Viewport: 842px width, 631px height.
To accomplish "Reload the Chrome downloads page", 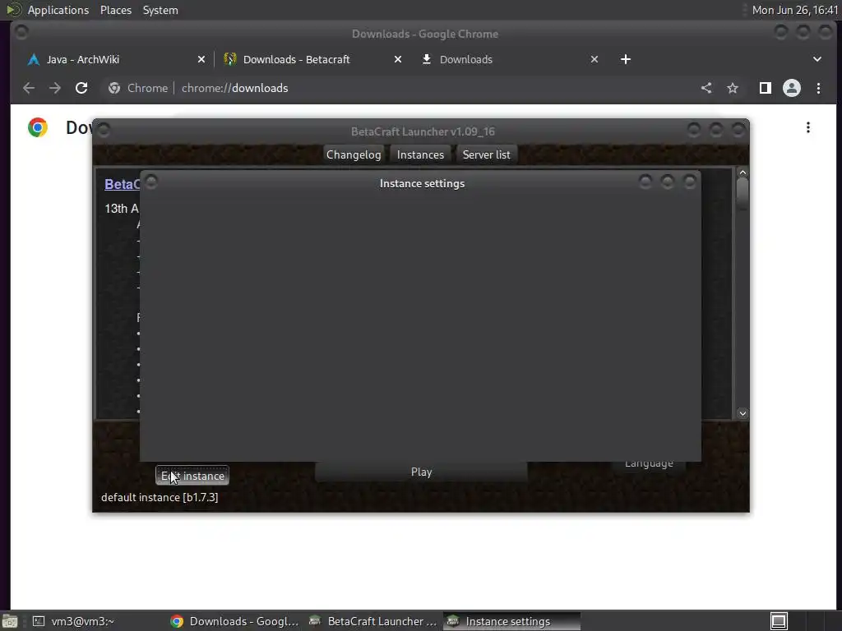I will [81, 88].
